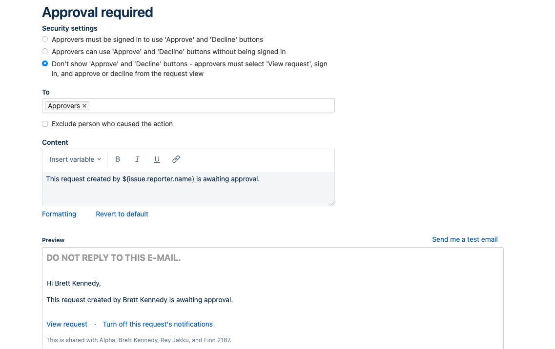555x349 pixels.
Task: Select 'Approvers must be signed in' option
Action: (45, 39)
